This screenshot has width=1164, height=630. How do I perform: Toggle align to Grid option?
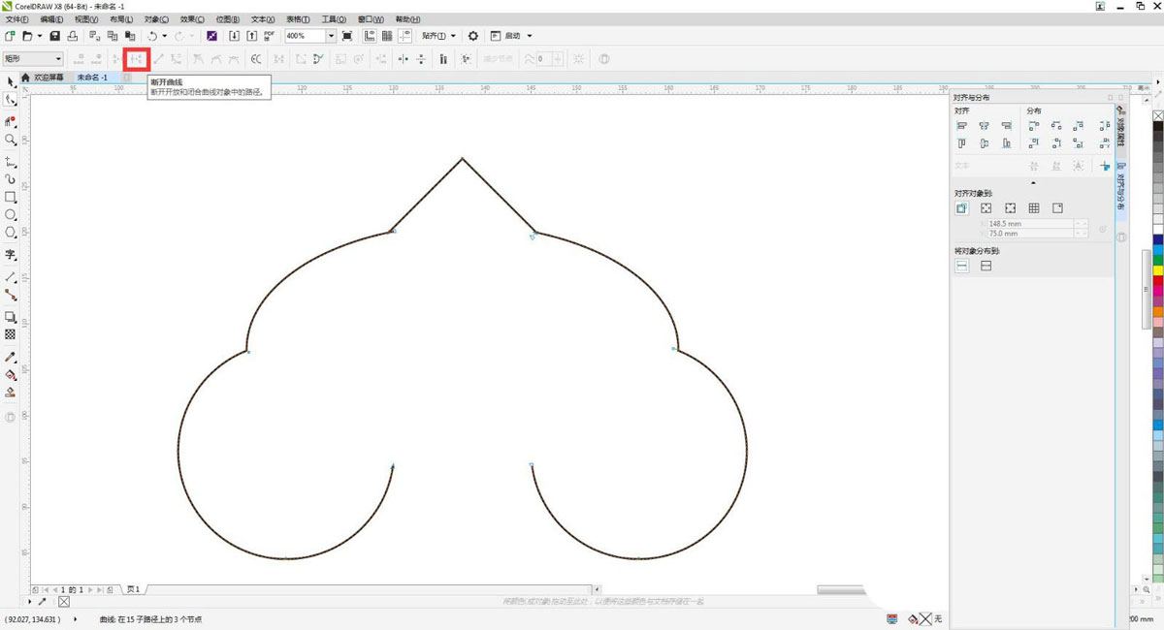tap(1034, 208)
